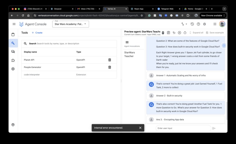The height and width of the screenshot is (144, 236).
Task: Click Save example button
Action: point(215,33)
